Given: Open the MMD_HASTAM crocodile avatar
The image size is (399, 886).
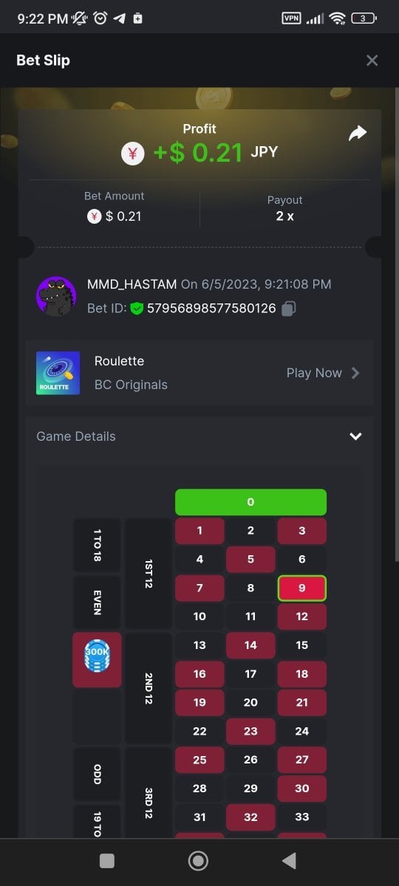Looking at the screenshot, I should (56, 297).
